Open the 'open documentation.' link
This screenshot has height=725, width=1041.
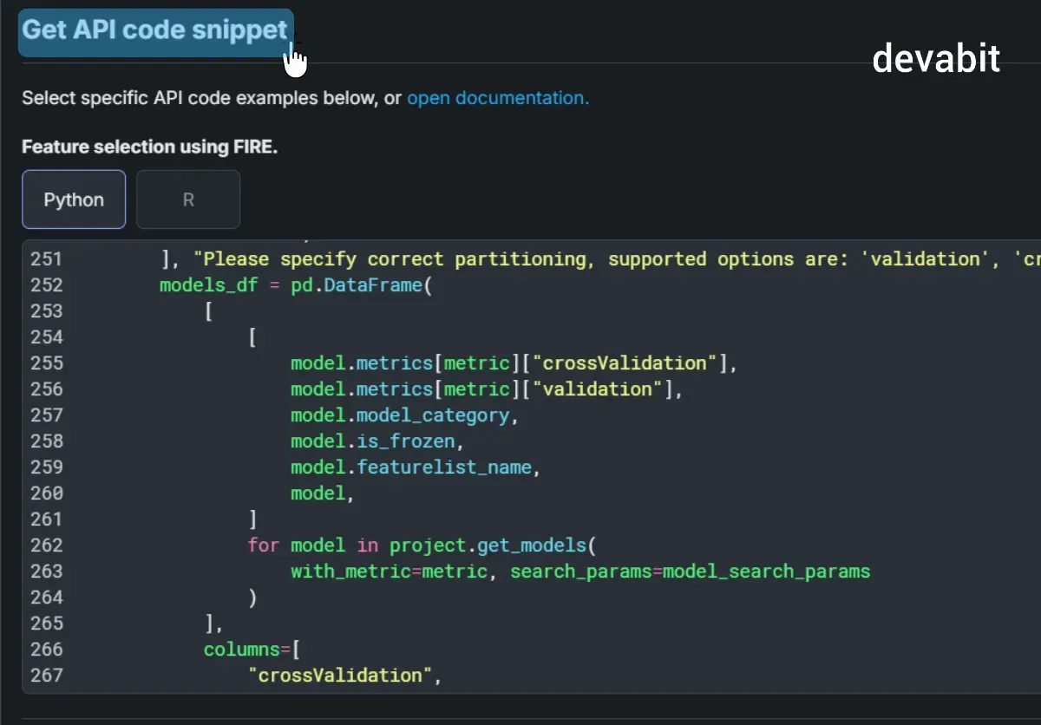click(498, 98)
